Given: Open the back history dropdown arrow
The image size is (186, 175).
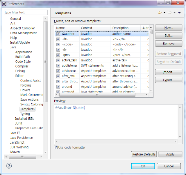Looking at the screenshot, I should click(164, 13).
